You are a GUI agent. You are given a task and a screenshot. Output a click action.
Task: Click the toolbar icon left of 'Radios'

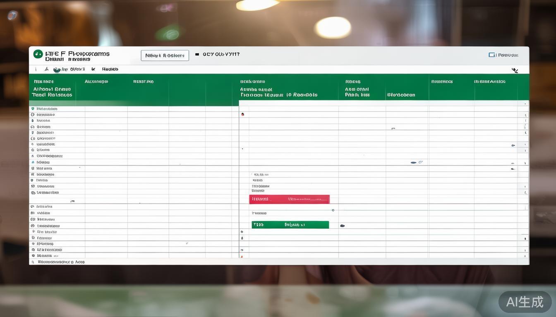click(x=93, y=69)
